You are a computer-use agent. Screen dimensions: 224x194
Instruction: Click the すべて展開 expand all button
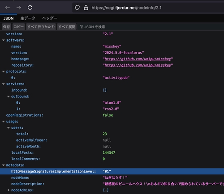[x=67, y=27]
